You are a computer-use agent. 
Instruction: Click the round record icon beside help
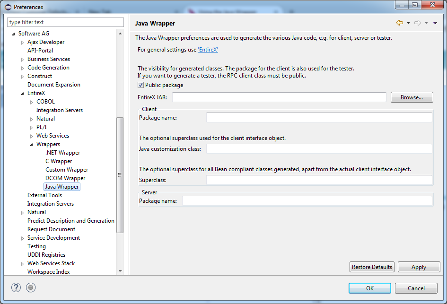point(31,287)
